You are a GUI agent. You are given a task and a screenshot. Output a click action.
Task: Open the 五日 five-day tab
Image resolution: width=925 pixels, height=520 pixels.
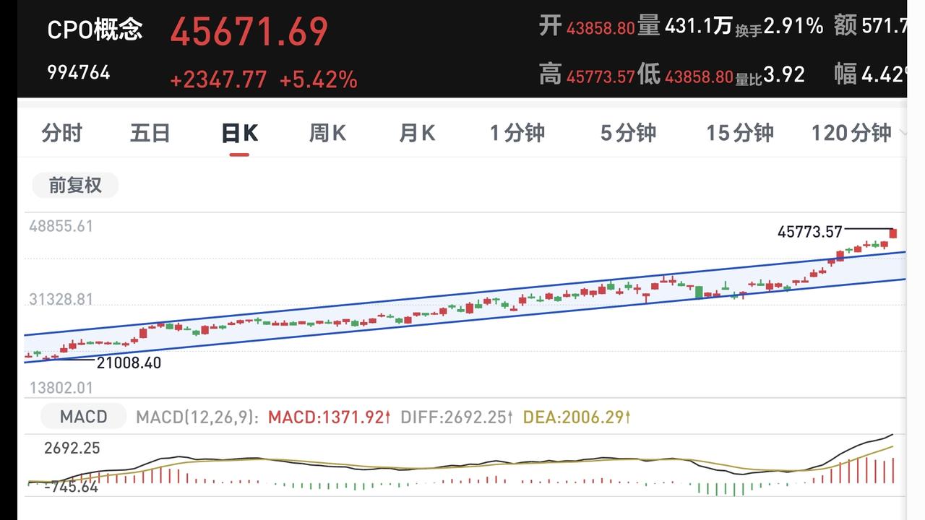click(150, 133)
